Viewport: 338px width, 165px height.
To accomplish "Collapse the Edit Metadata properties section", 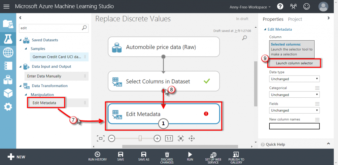I will (265, 29).
